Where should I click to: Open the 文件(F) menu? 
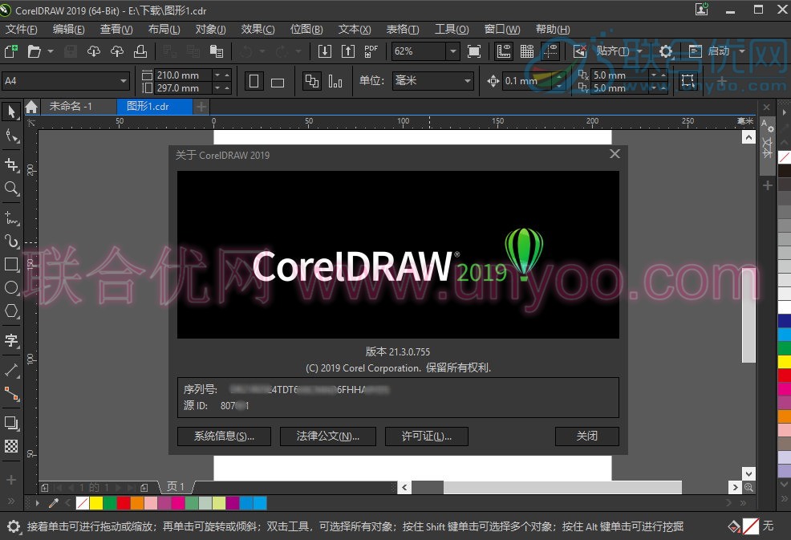21,29
